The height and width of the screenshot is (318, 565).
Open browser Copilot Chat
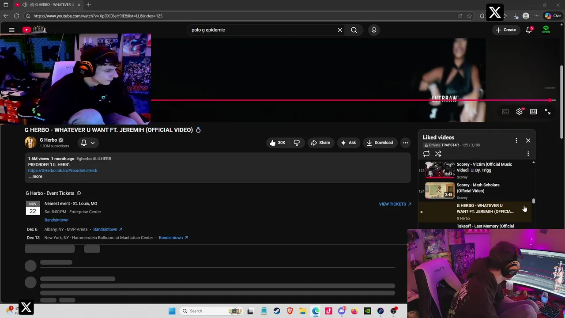[553, 16]
